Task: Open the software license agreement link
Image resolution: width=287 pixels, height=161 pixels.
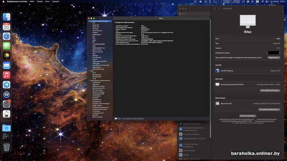Action: pos(236,119)
